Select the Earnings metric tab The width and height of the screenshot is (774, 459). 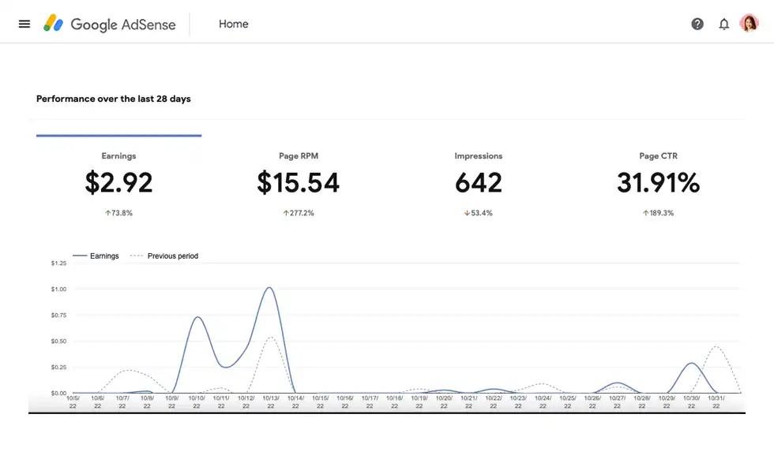click(x=118, y=156)
